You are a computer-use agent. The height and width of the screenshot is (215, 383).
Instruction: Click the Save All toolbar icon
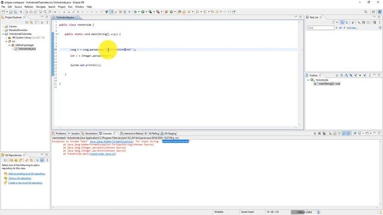click(15, 12)
